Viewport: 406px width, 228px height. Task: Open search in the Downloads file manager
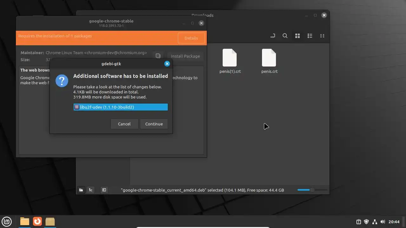285,36
